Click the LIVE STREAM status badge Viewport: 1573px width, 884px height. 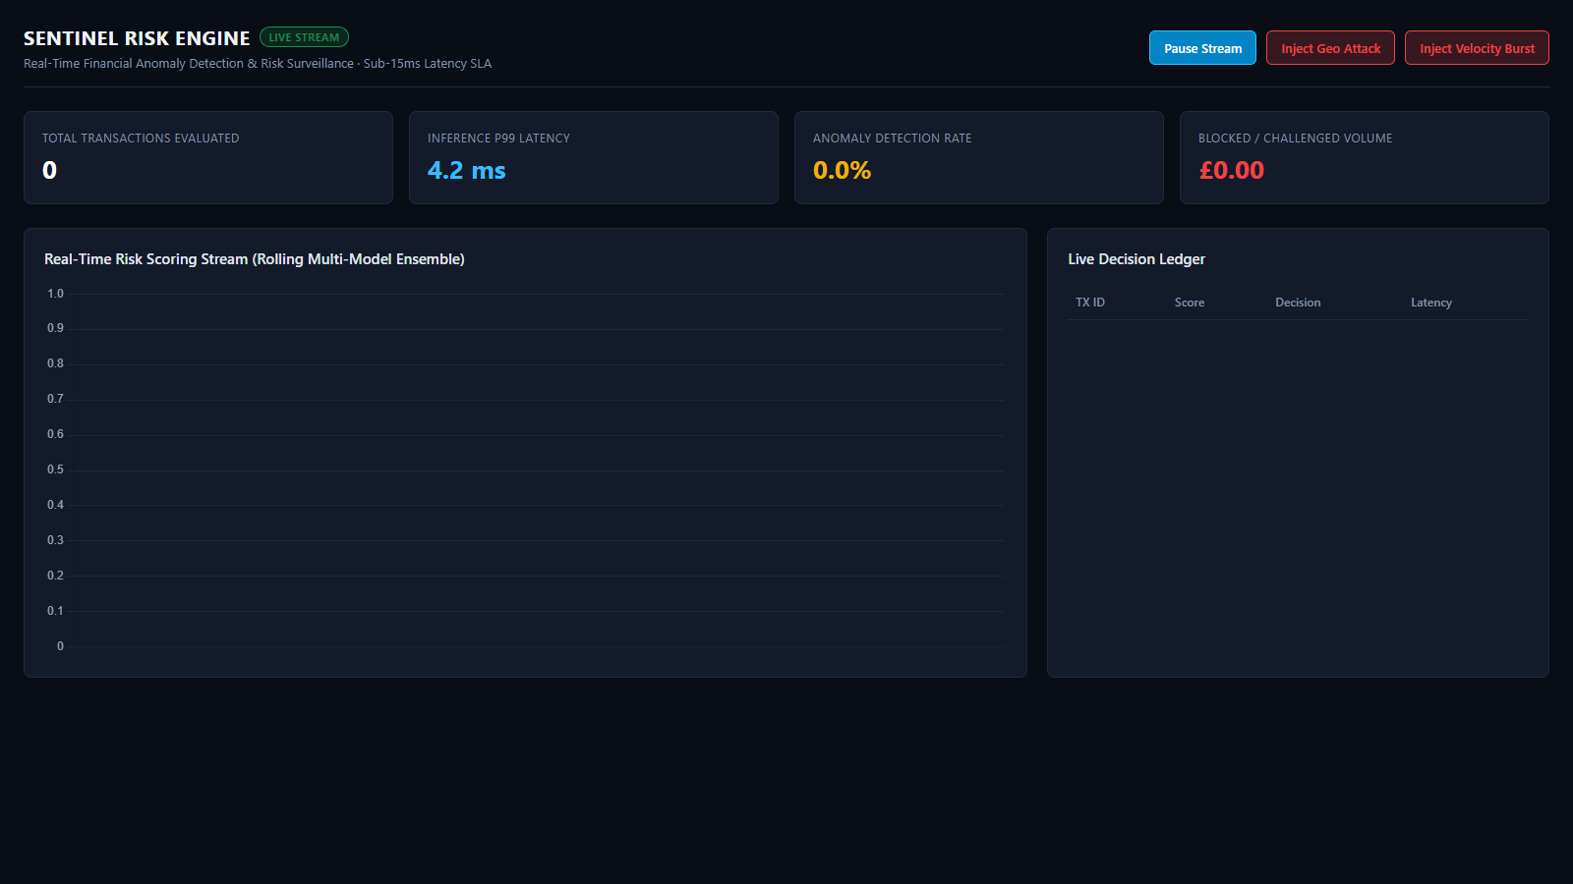click(304, 37)
